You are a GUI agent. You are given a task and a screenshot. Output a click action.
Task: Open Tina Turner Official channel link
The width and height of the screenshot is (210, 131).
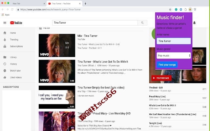[x=86, y=65]
